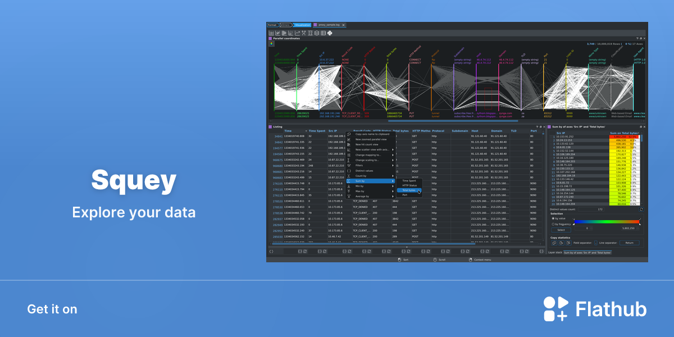This screenshot has height=337, width=674.
Task: Open the layer stack toolbar icon
Action: pos(317,33)
